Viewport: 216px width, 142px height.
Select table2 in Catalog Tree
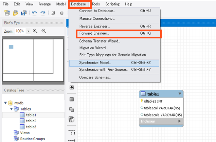pyautogui.click(x=31, y=121)
